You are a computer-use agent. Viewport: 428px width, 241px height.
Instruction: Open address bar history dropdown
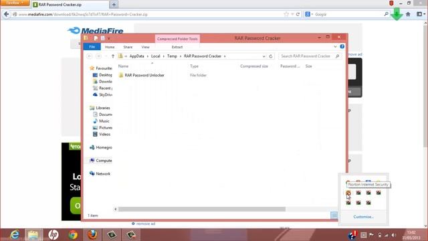(x=263, y=56)
